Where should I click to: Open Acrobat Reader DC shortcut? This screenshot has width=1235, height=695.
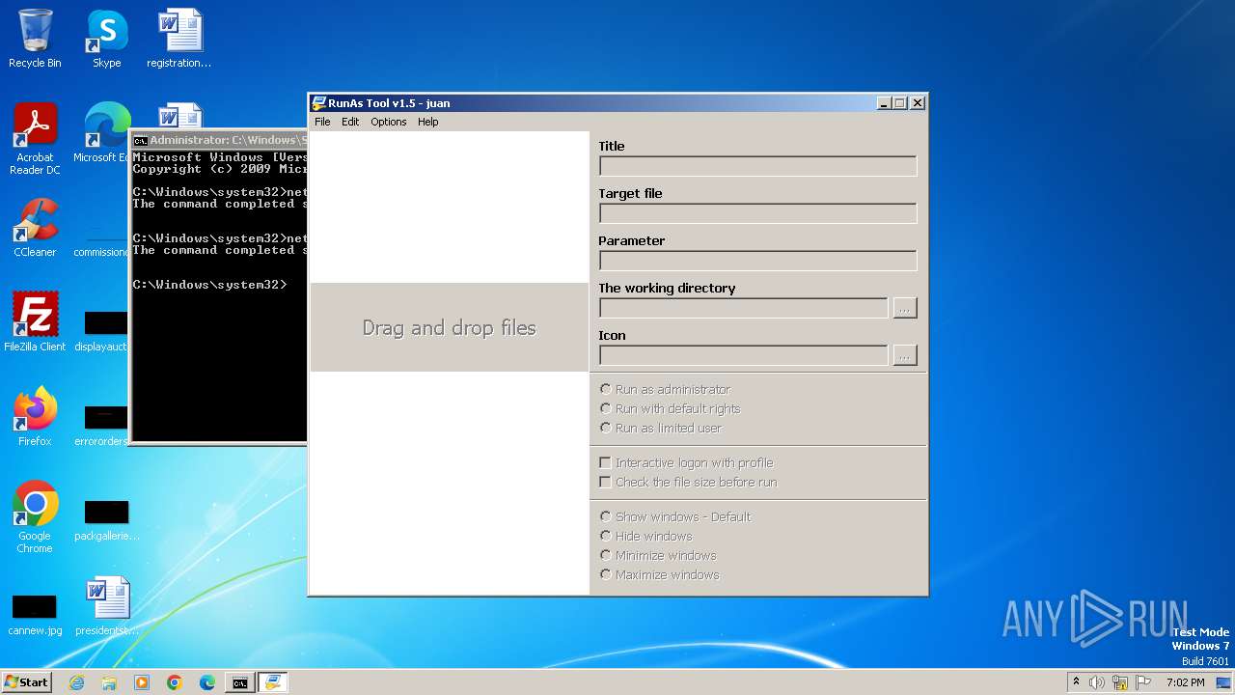(36, 139)
